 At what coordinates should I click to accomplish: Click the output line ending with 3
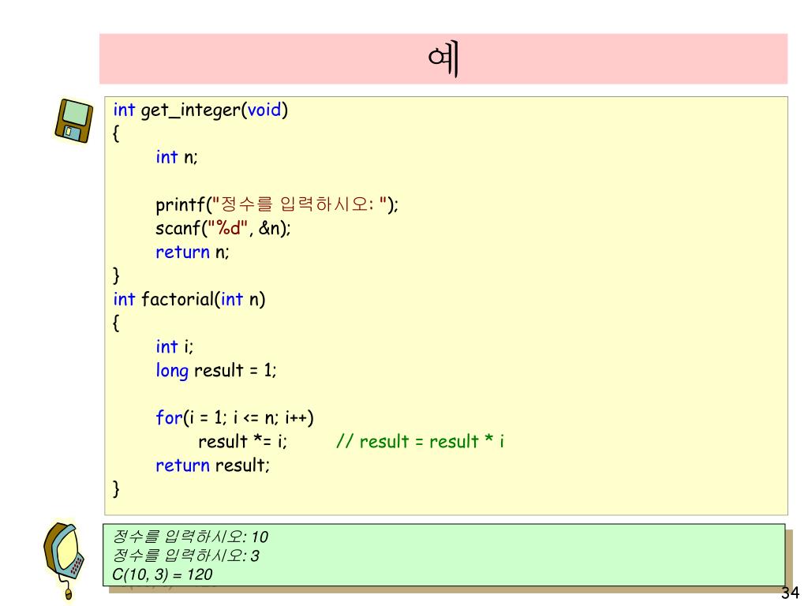click(185, 555)
